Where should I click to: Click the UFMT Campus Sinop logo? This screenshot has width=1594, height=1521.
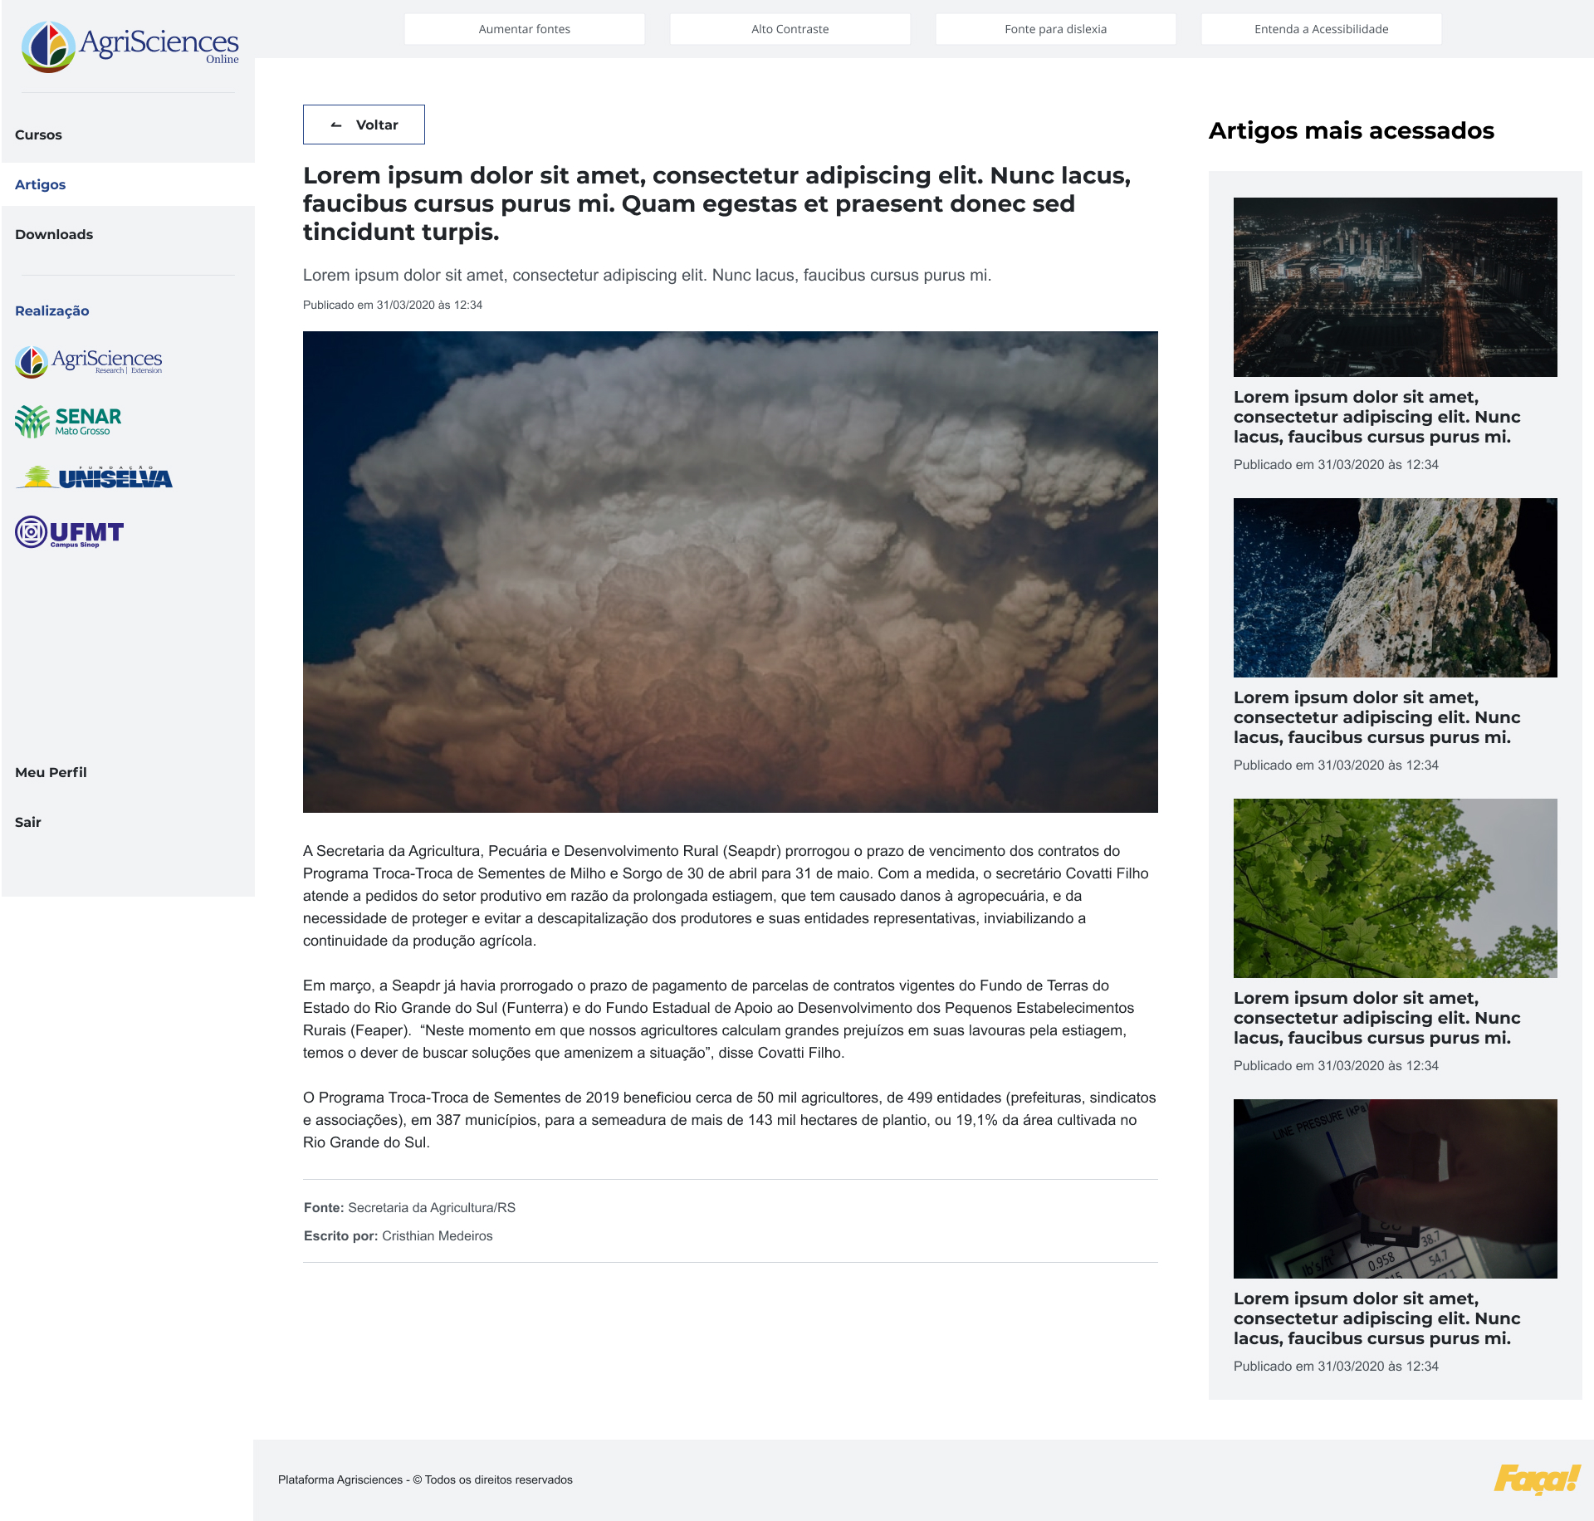(x=70, y=532)
